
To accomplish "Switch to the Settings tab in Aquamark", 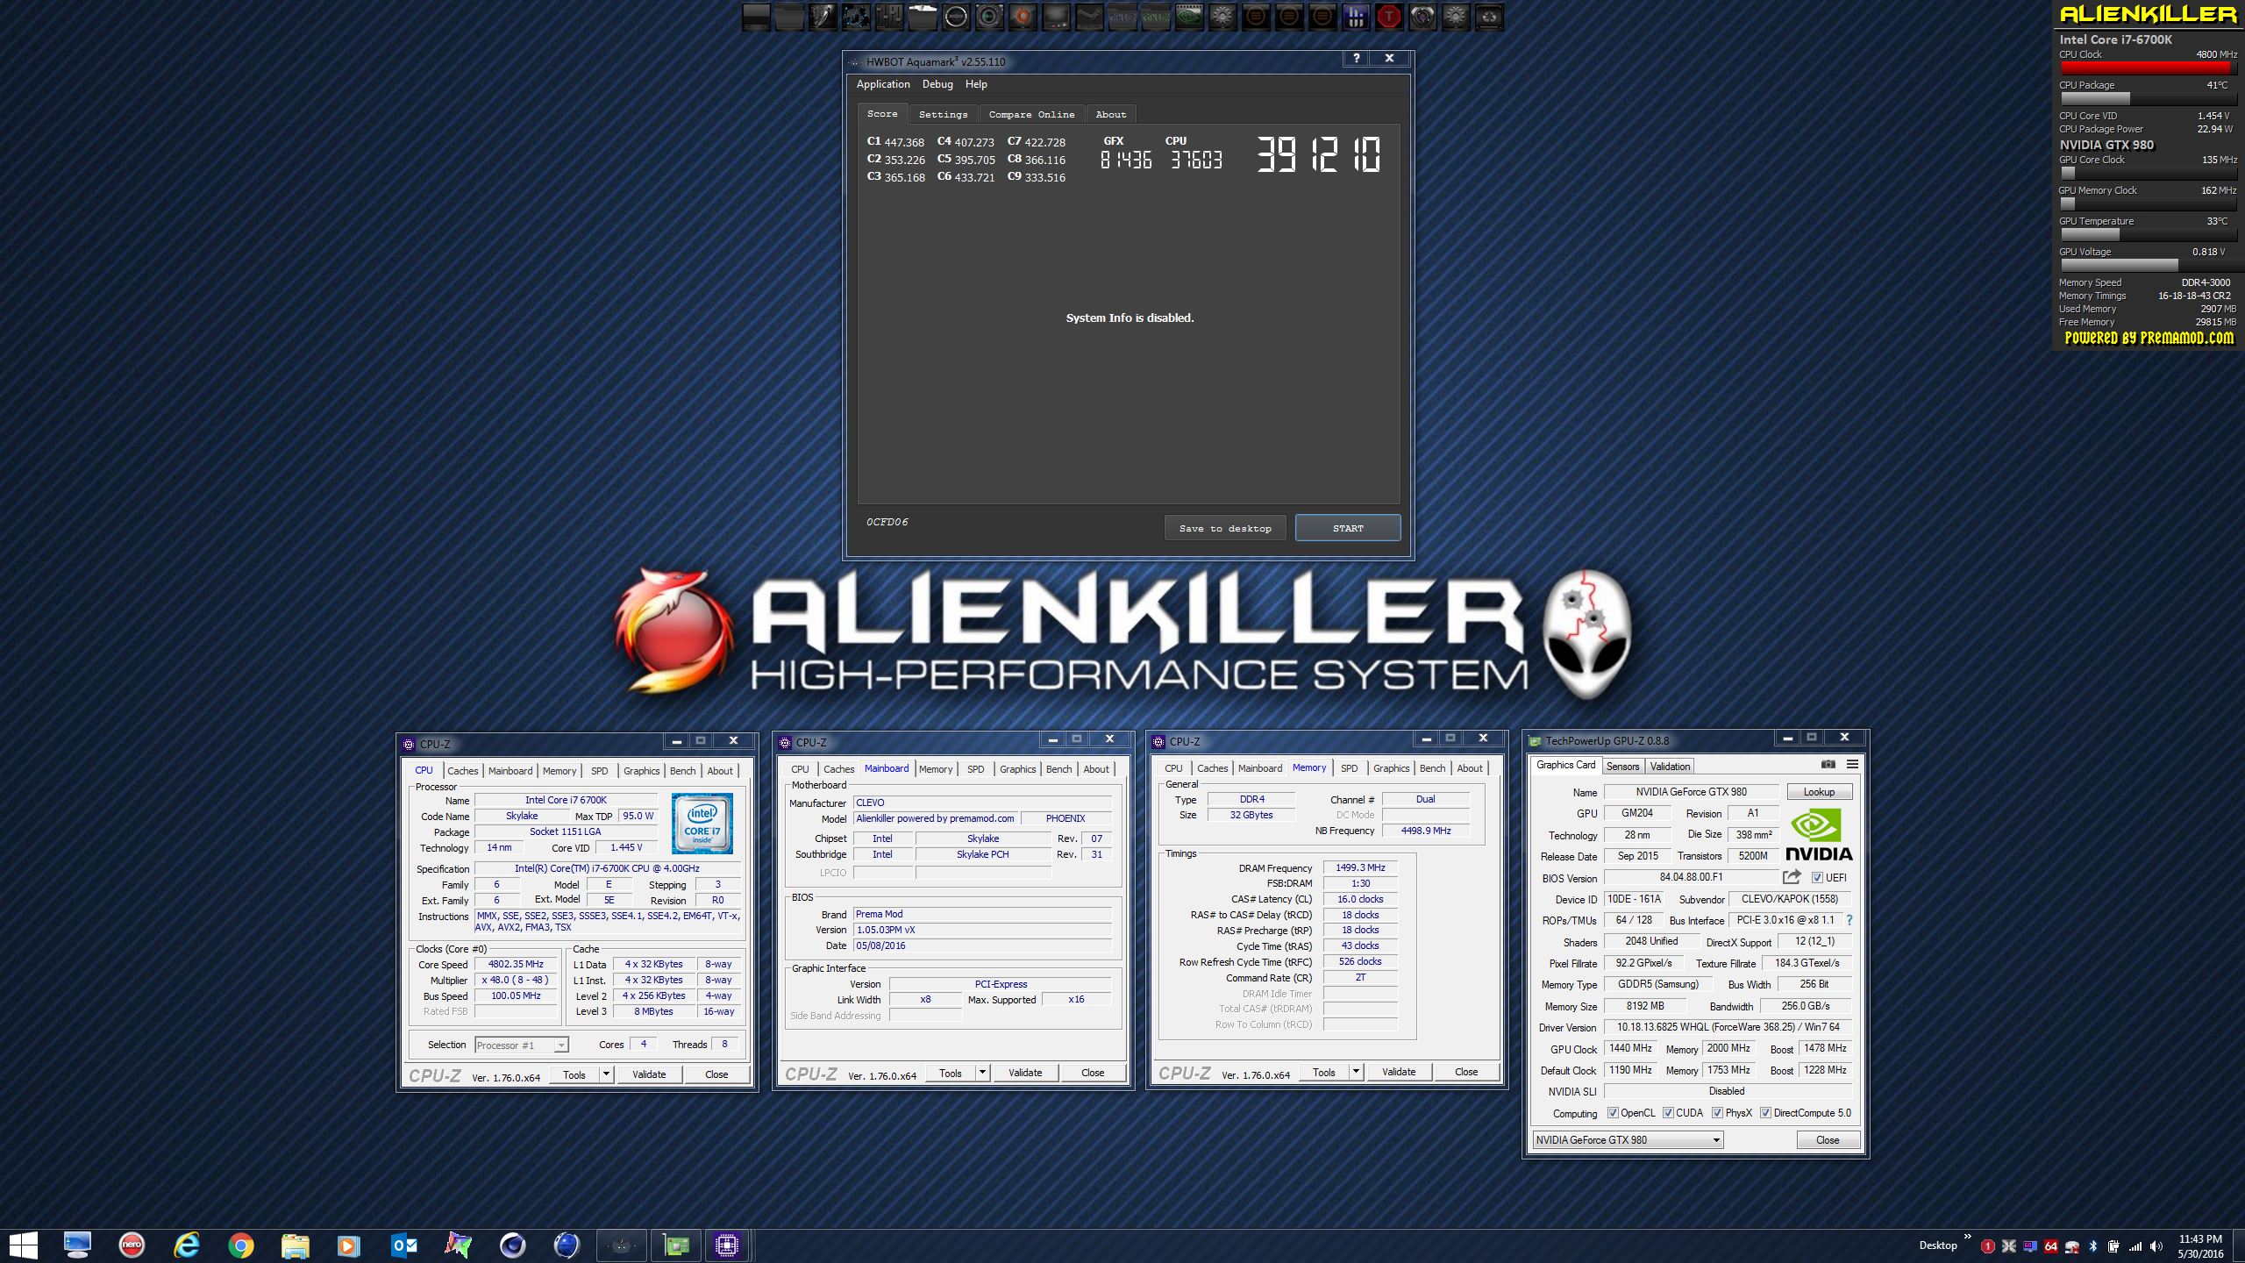I will (x=944, y=114).
